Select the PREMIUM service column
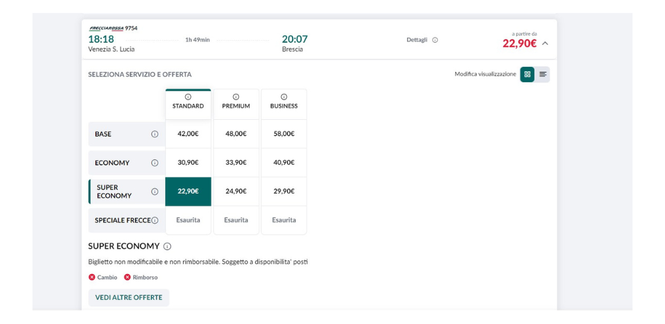 point(236,104)
